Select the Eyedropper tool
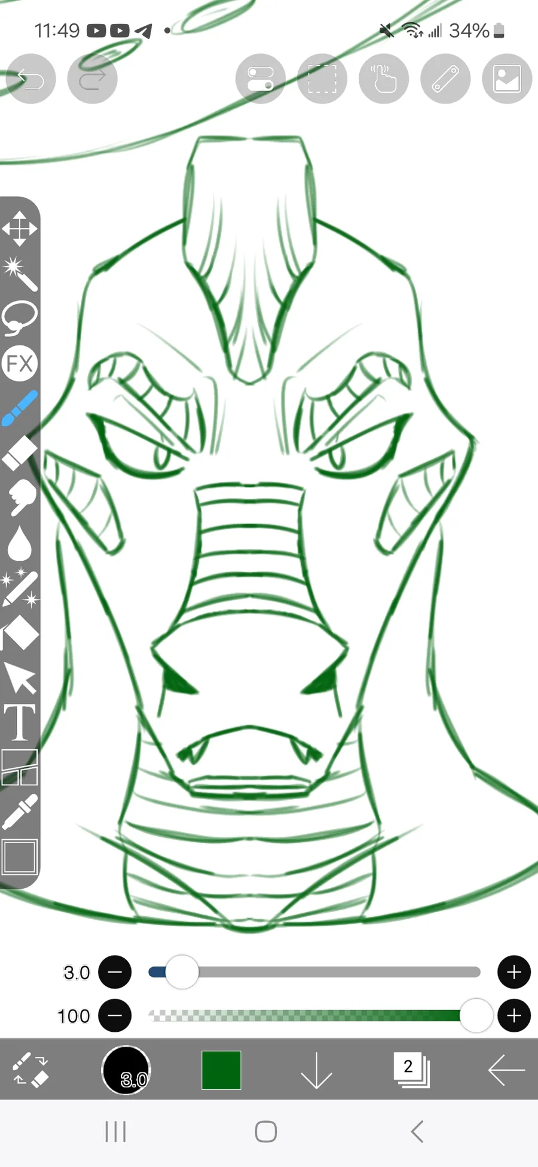Image resolution: width=538 pixels, height=1167 pixels. click(19, 812)
